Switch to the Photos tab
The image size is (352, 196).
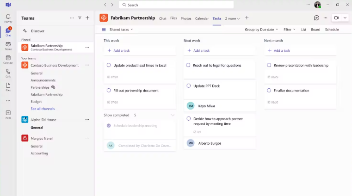pyautogui.click(x=186, y=18)
